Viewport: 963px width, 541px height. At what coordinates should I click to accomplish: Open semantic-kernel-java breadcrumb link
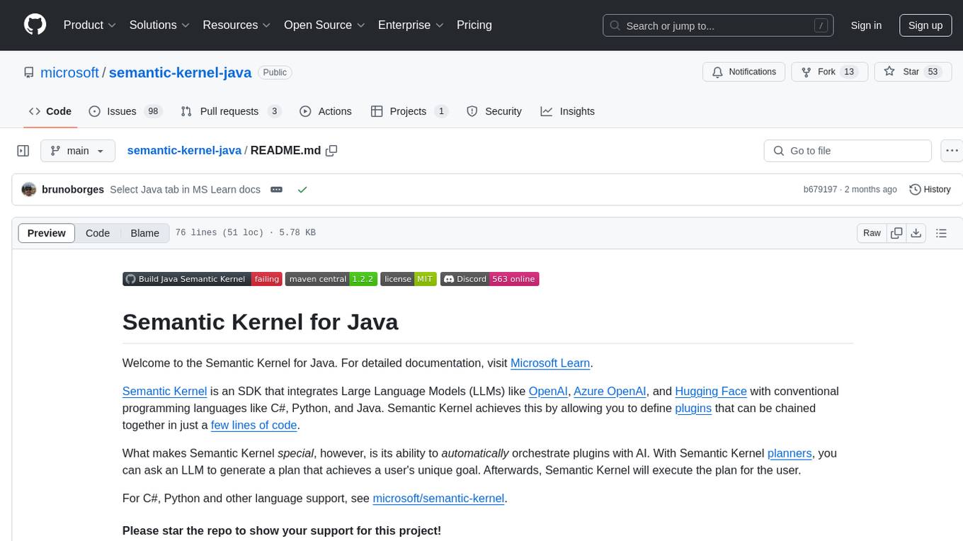[184, 151]
